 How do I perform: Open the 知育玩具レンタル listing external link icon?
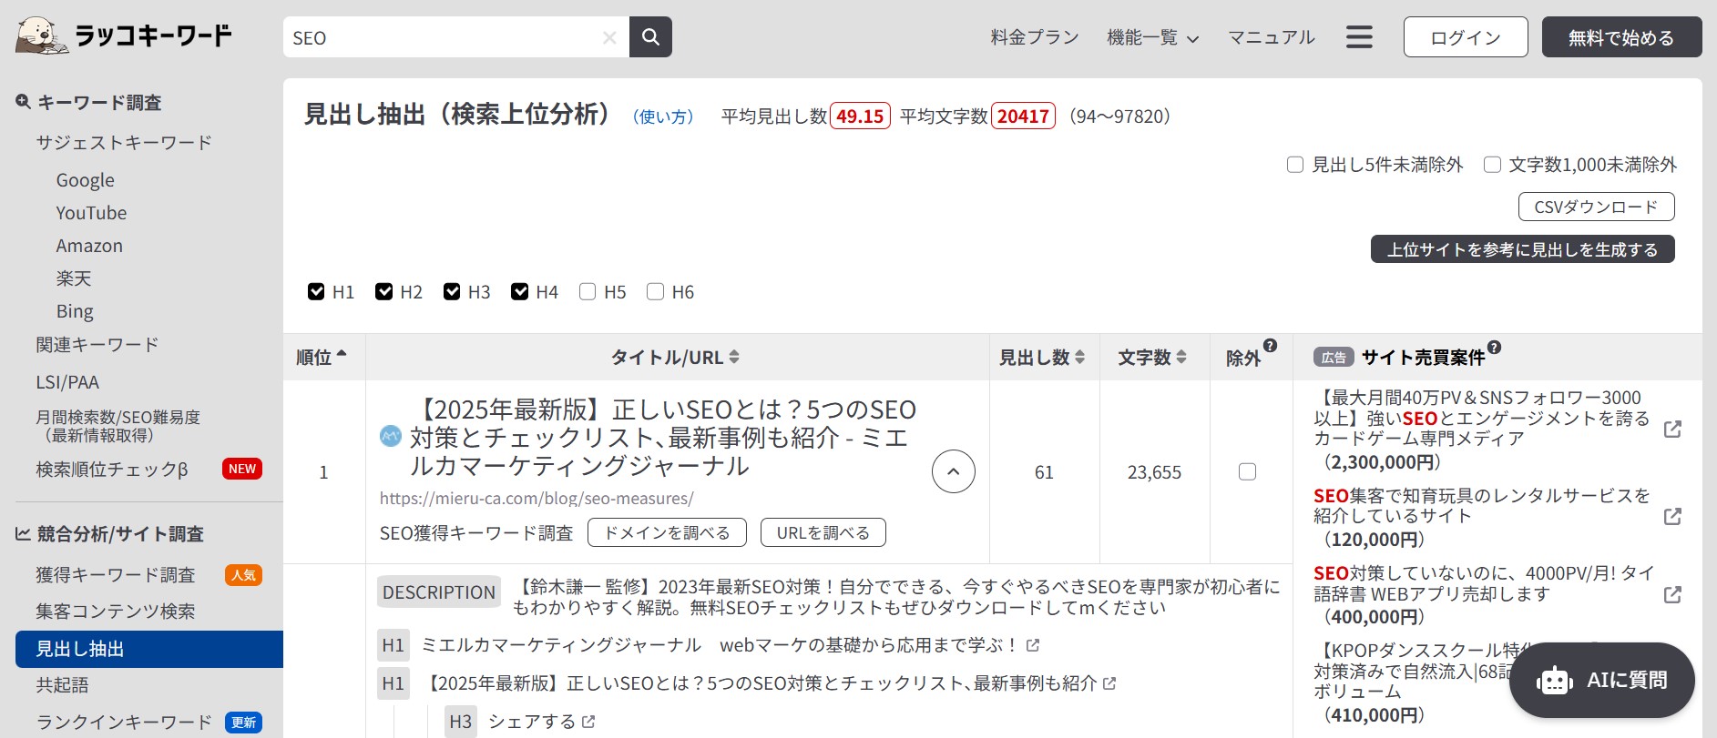1672,517
